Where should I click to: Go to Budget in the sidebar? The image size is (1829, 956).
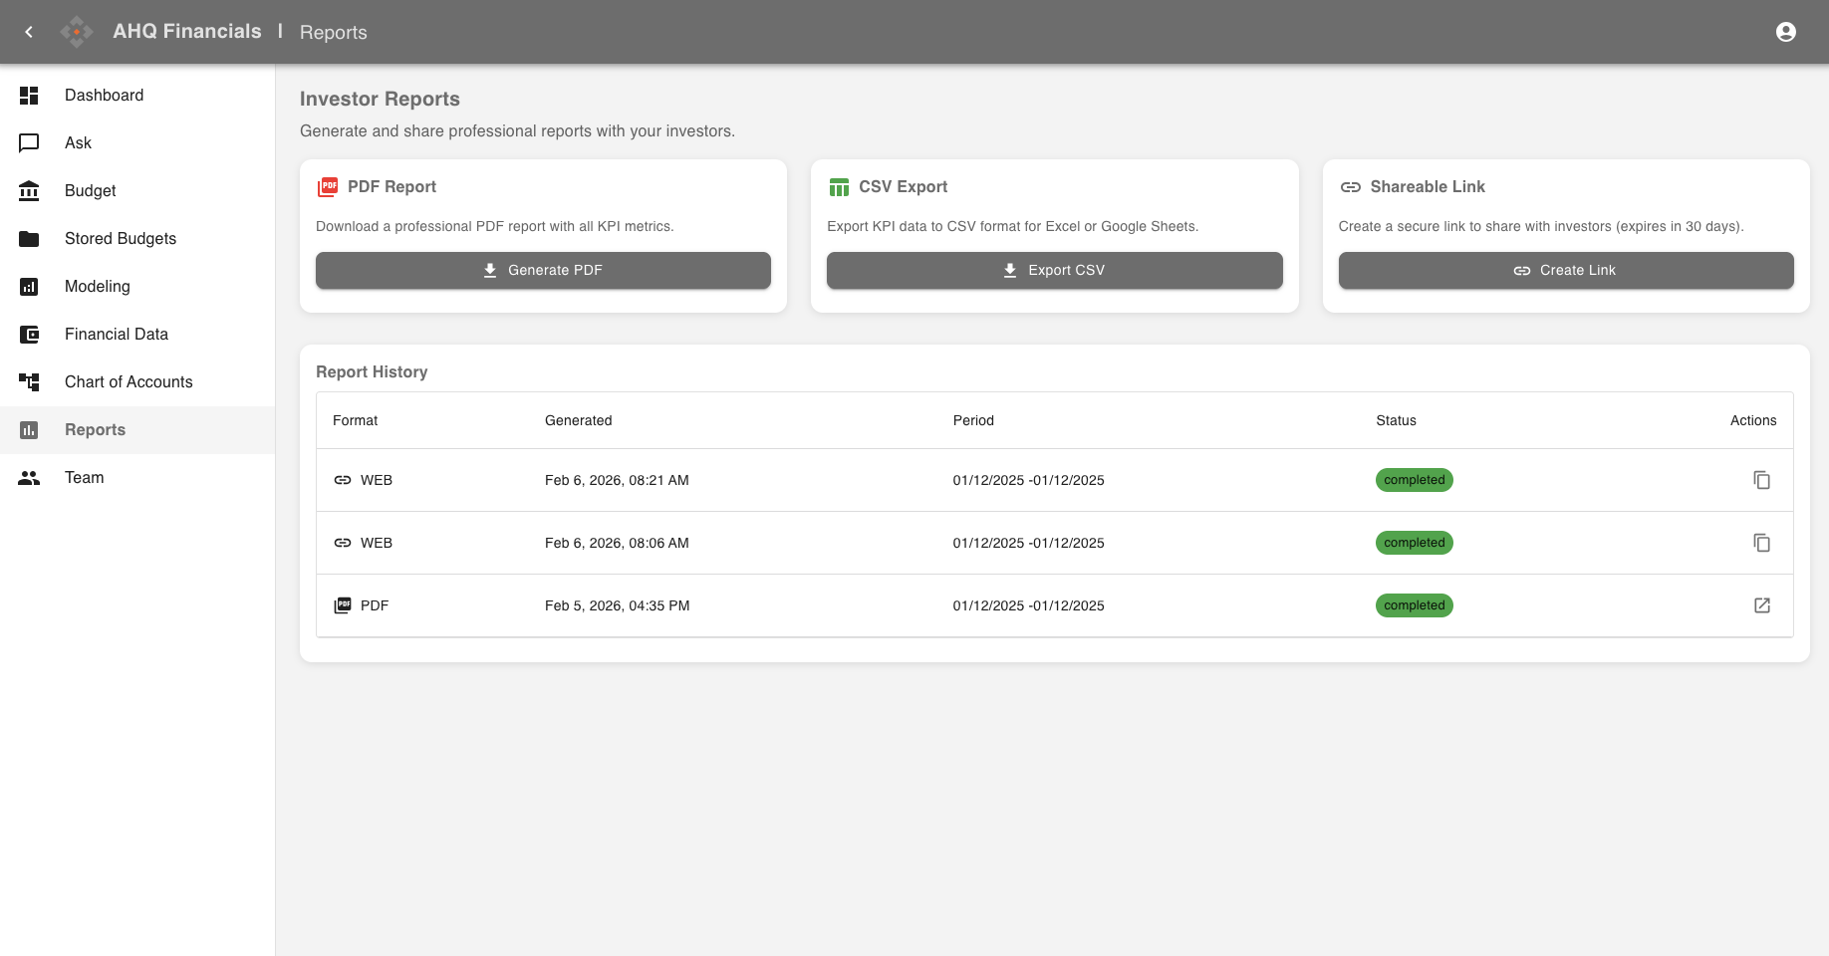(91, 191)
